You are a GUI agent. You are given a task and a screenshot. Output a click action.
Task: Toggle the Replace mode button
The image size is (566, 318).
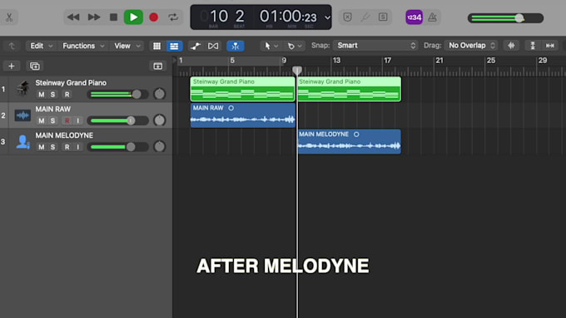click(x=347, y=17)
